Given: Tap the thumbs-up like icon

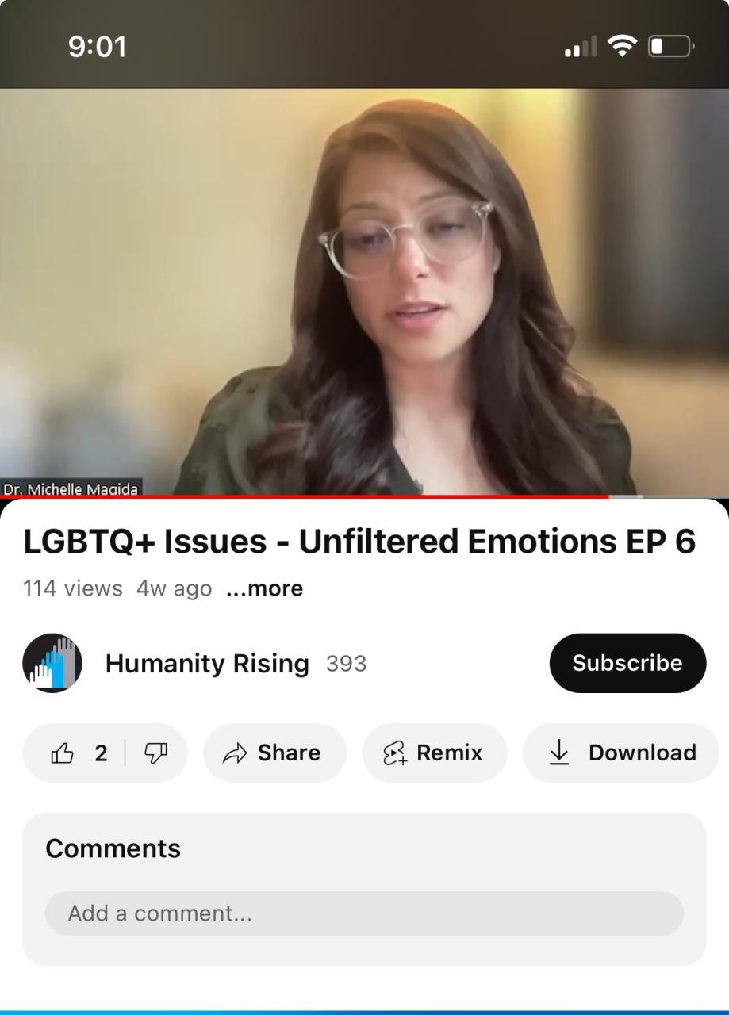Looking at the screenshot, I should click(62, 753).
